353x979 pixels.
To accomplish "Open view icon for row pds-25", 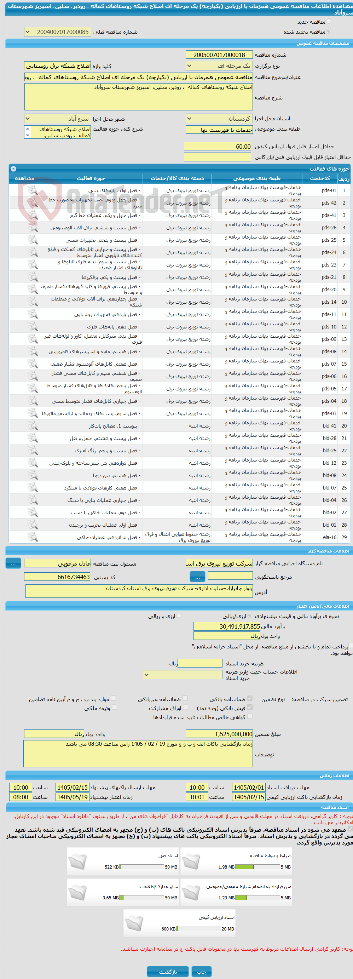I will tap(33, 240).
